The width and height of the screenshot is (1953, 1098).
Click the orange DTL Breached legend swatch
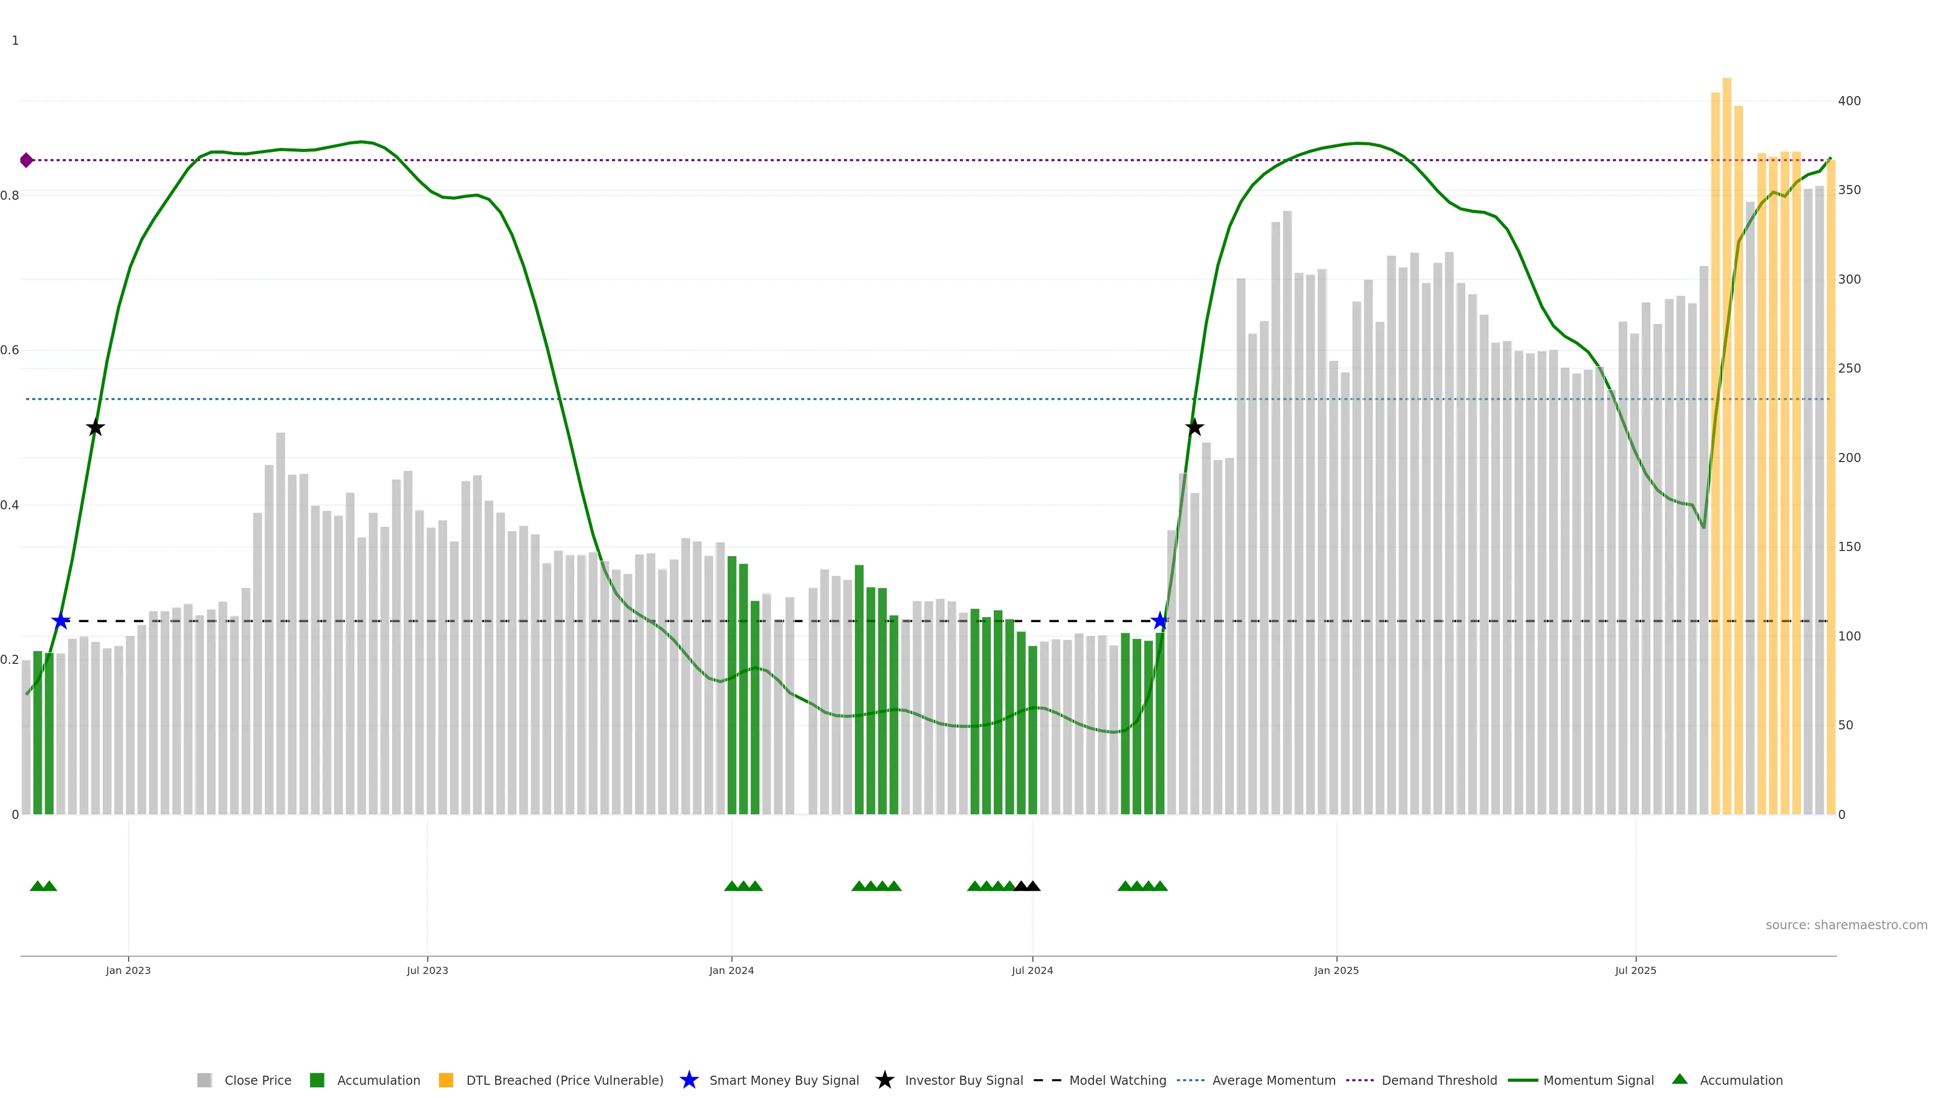click(446, 1080)
